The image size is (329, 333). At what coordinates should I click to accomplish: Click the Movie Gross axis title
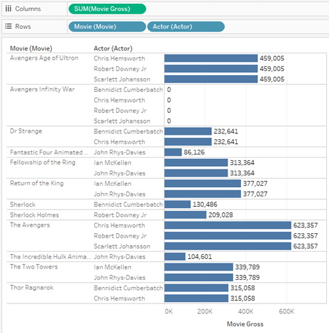(245, 324)
